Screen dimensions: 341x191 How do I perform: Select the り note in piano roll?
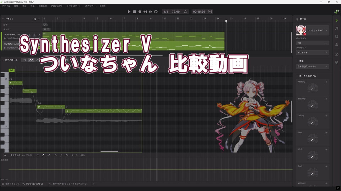pos(103,111)
